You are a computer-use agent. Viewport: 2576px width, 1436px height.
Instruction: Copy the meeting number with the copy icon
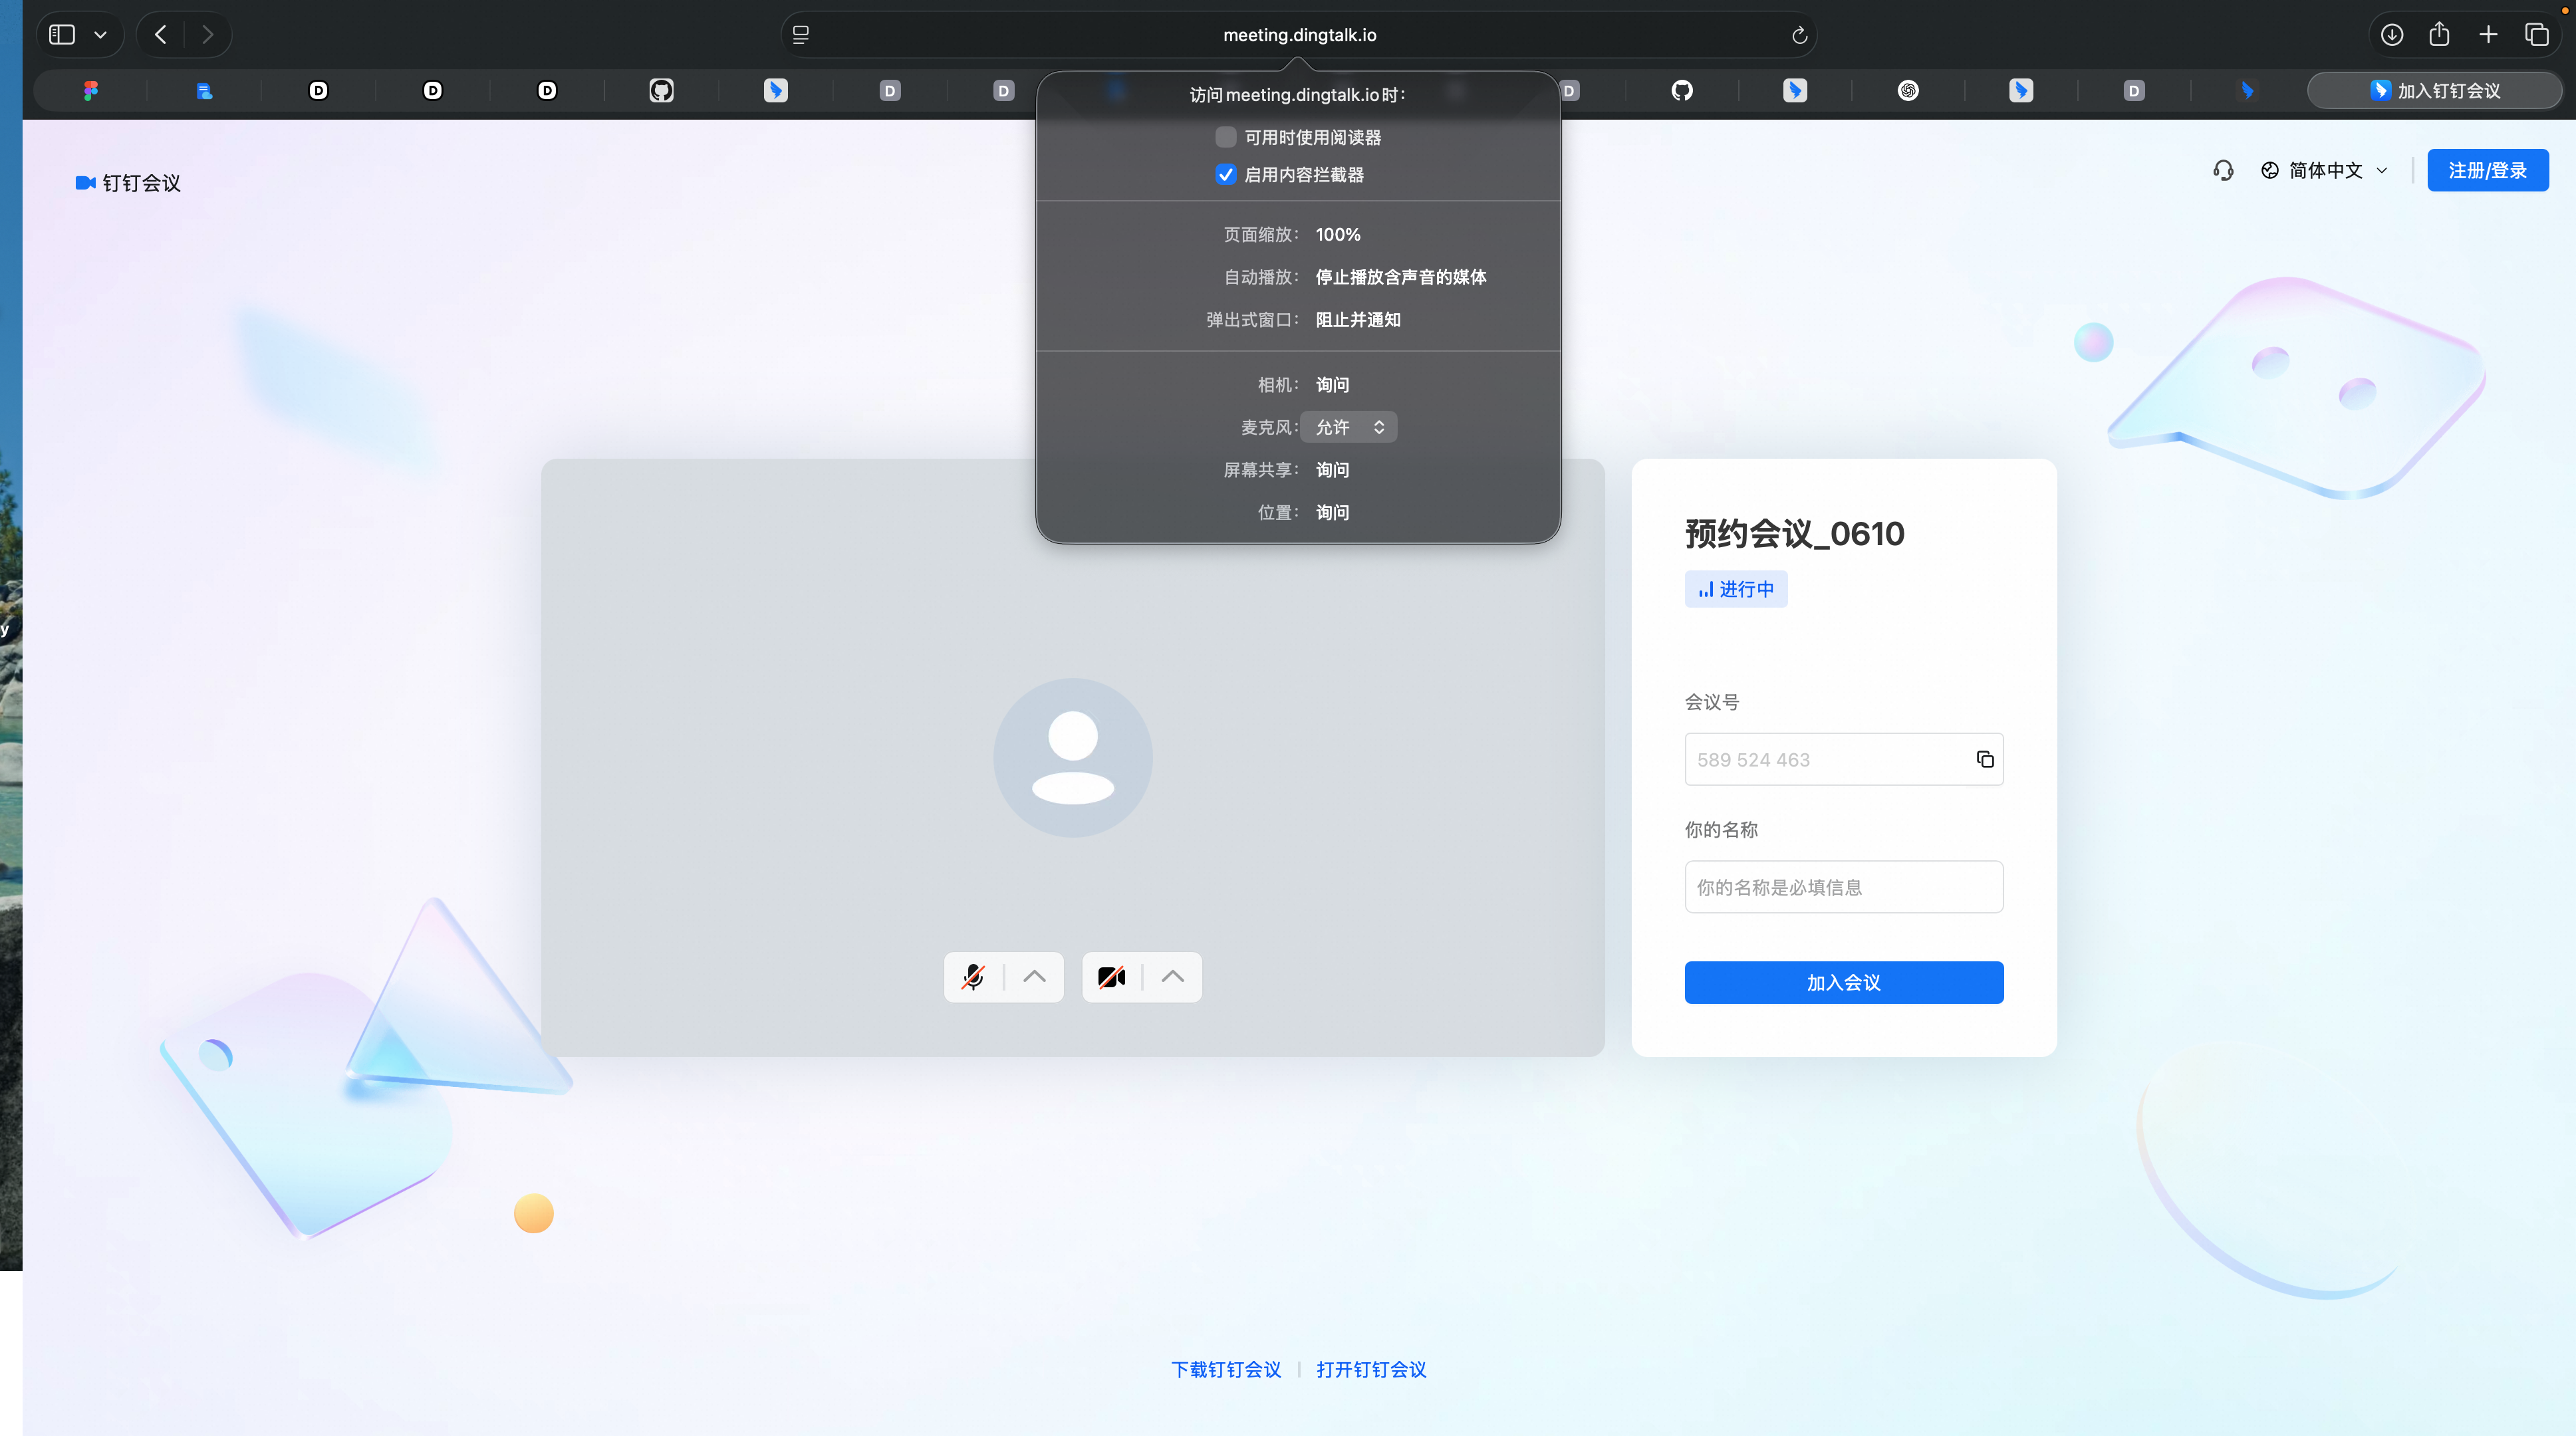(x=1985, y=760)
